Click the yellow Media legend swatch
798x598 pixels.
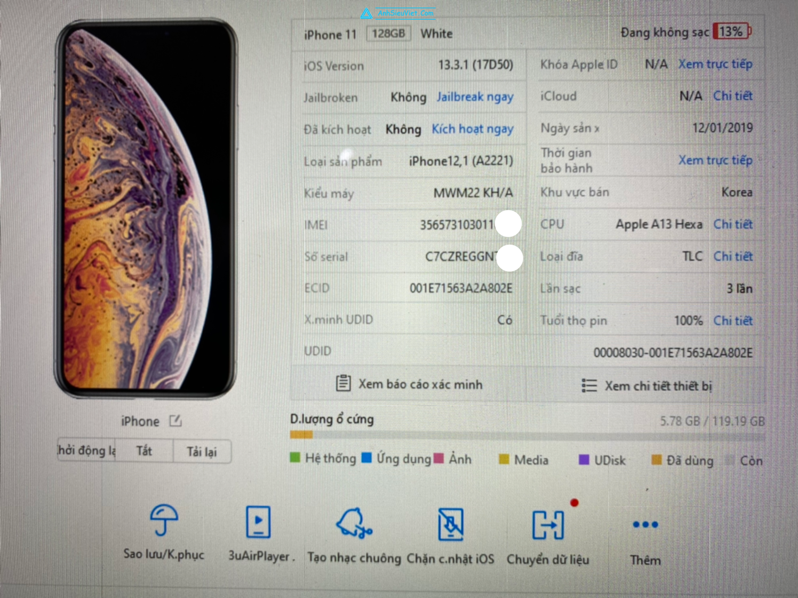tap(504, 459)
